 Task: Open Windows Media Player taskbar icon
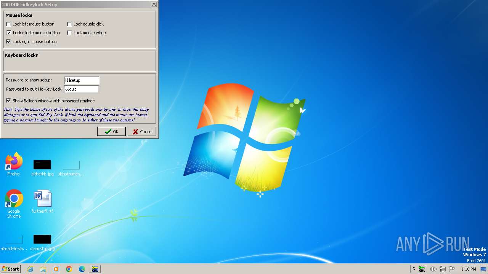pos(56,269)
